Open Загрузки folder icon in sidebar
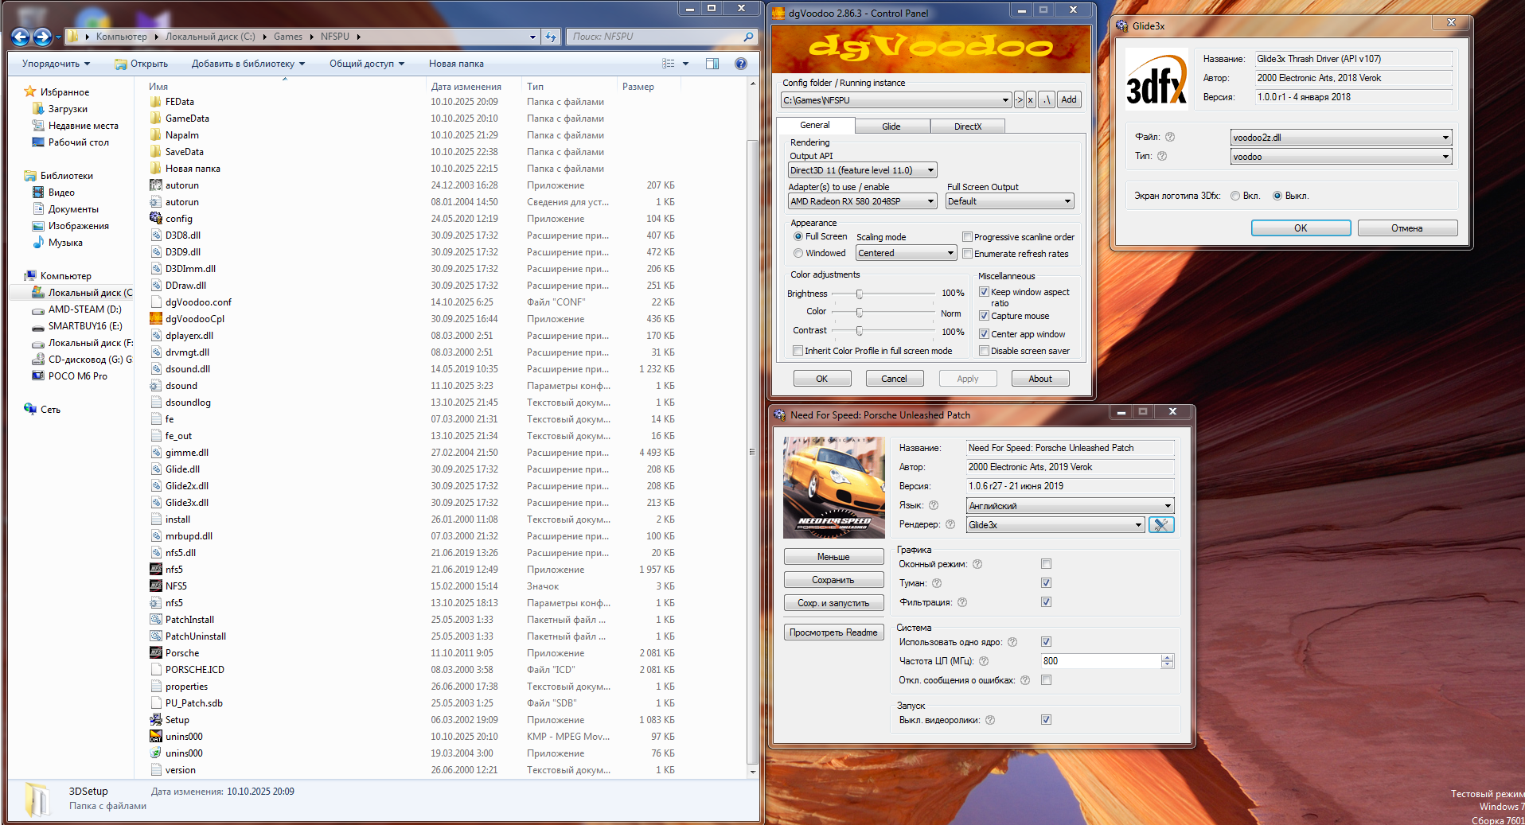The height and width of the screenshot is (825, 1525). coord(38,109)
